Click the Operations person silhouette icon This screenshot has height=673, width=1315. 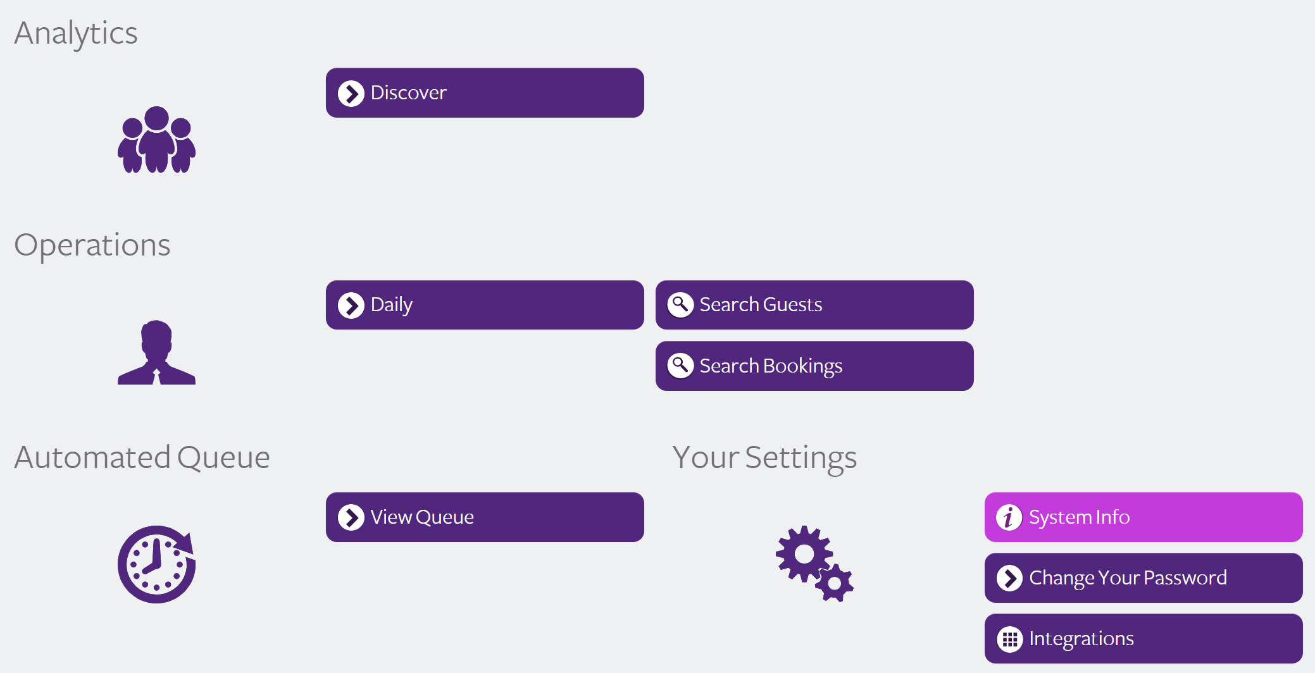point(156,352)
